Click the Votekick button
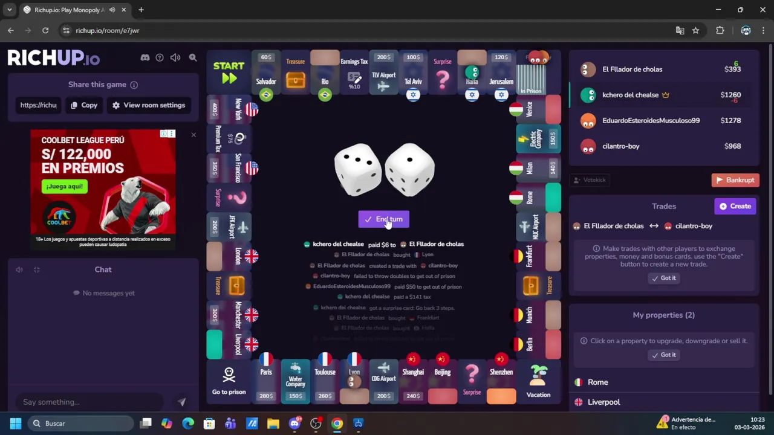 pyautogui.click(x=589, y=180)
